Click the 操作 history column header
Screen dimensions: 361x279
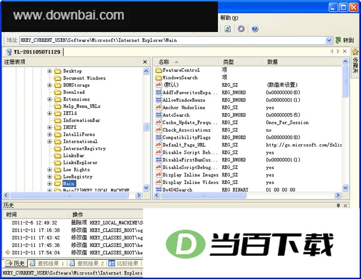click(106, 215)
